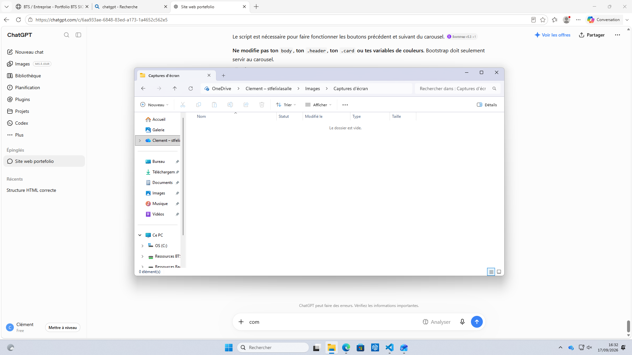
Task: Click the Analyser button in prompt bar
Action: (436, 322)
